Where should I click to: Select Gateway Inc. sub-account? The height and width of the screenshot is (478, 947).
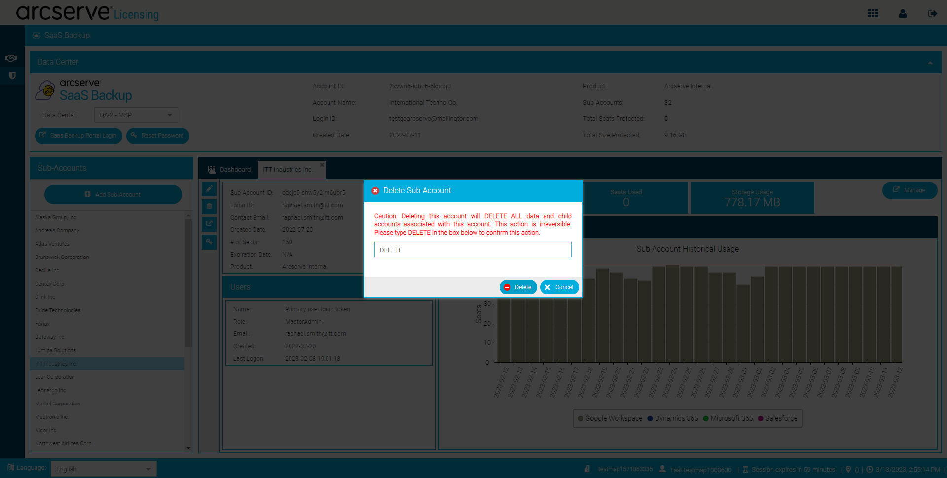(x=107, y=337)
